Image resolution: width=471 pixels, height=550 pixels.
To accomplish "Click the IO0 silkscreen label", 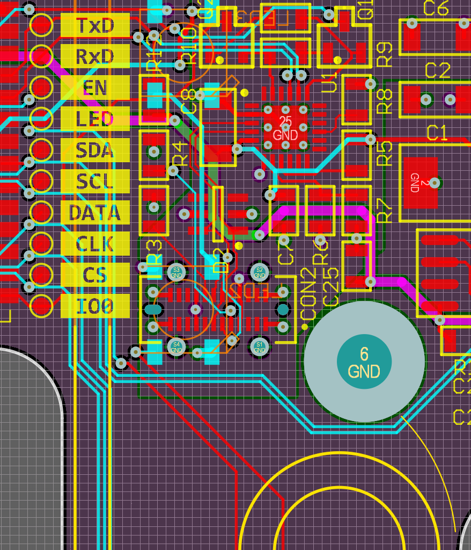I will [x=95, y=306].
